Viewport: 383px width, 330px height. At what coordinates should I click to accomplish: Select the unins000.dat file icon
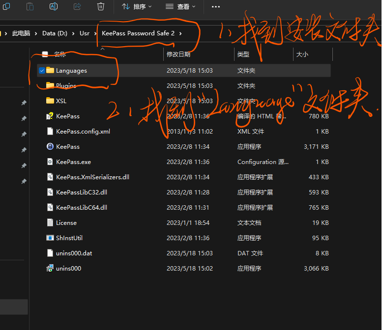pyautogui.click(x=50, y=253)
